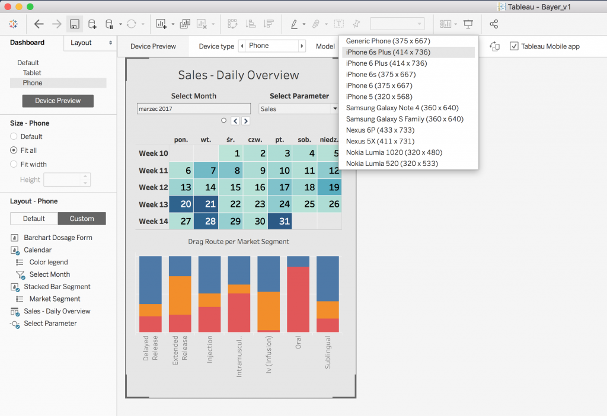This screenshot has height=416, width=607.
Task: Click the Highlight pen tool icon
Action: pyautogui.click(x=294, y=24)
